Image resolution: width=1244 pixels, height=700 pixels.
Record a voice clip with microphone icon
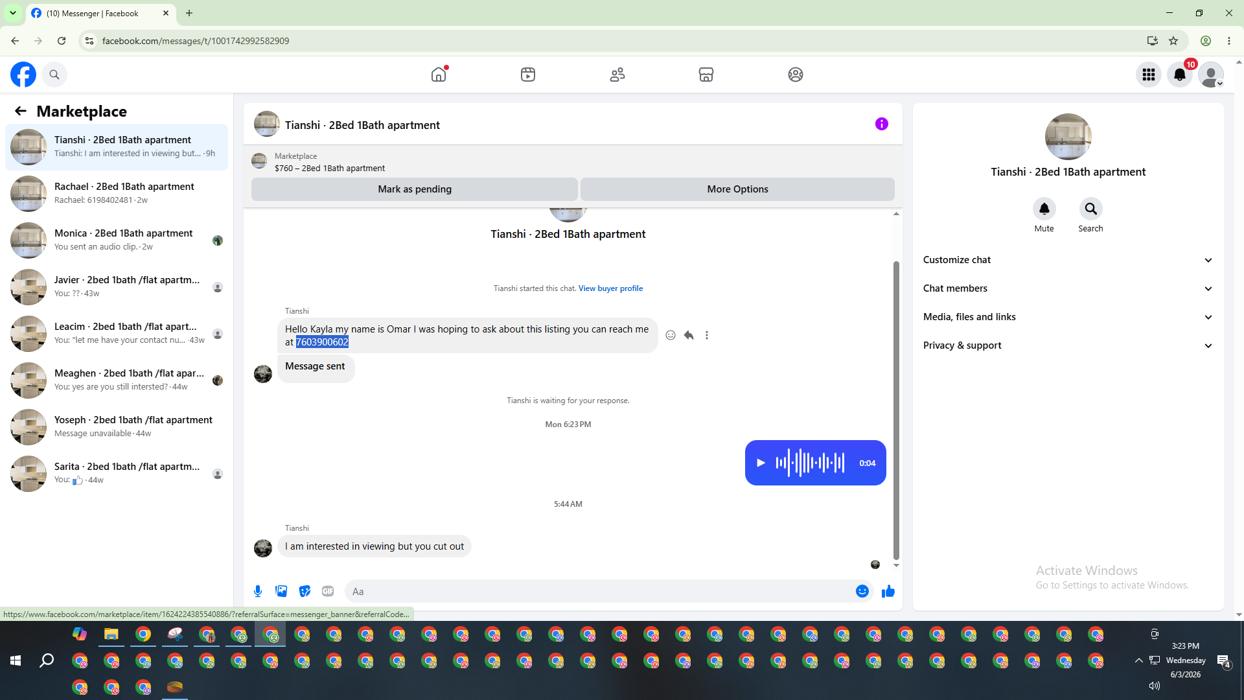[258, 591]
